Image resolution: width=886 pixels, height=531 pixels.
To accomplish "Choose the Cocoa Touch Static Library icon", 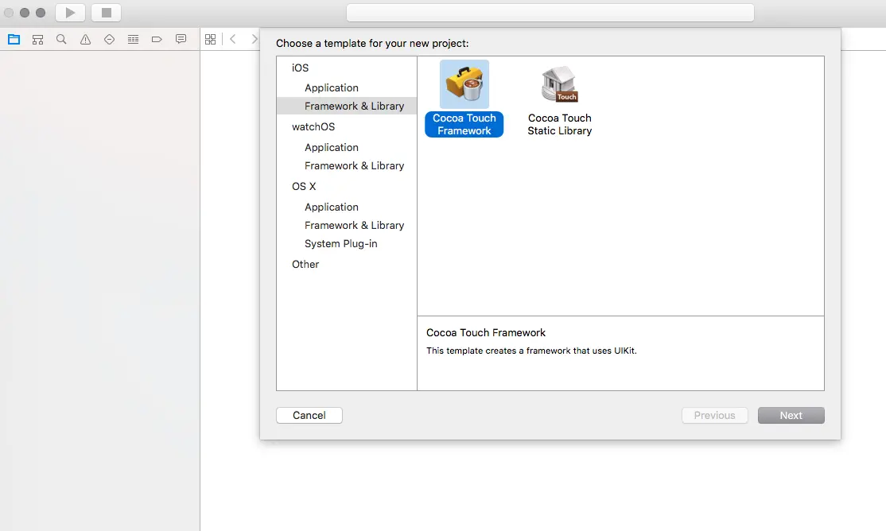I will click(559, 84).
